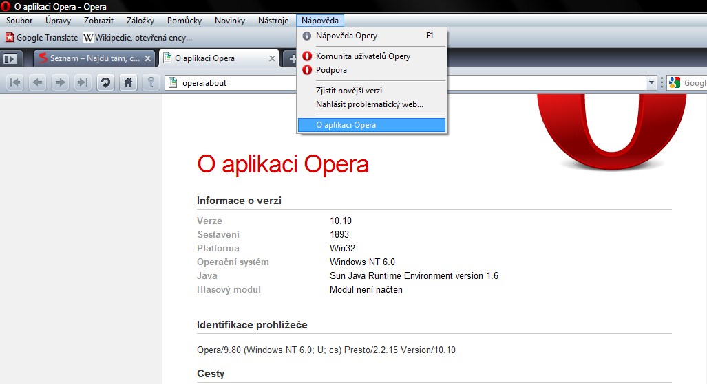Viewport: 707px width, 384px height.
Task: Click the build number 1893
Action: (339, 234)
